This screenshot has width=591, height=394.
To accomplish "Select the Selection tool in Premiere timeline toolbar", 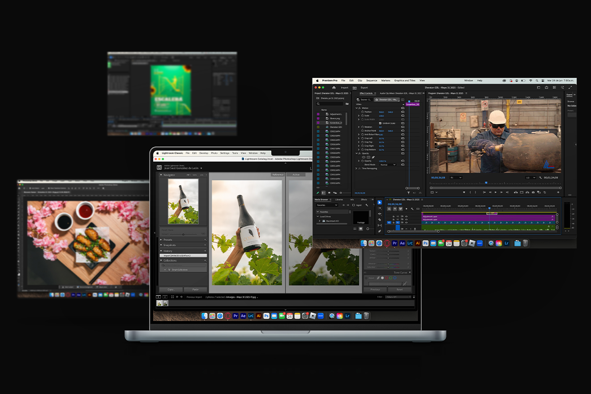I will (x=380, y=203).
